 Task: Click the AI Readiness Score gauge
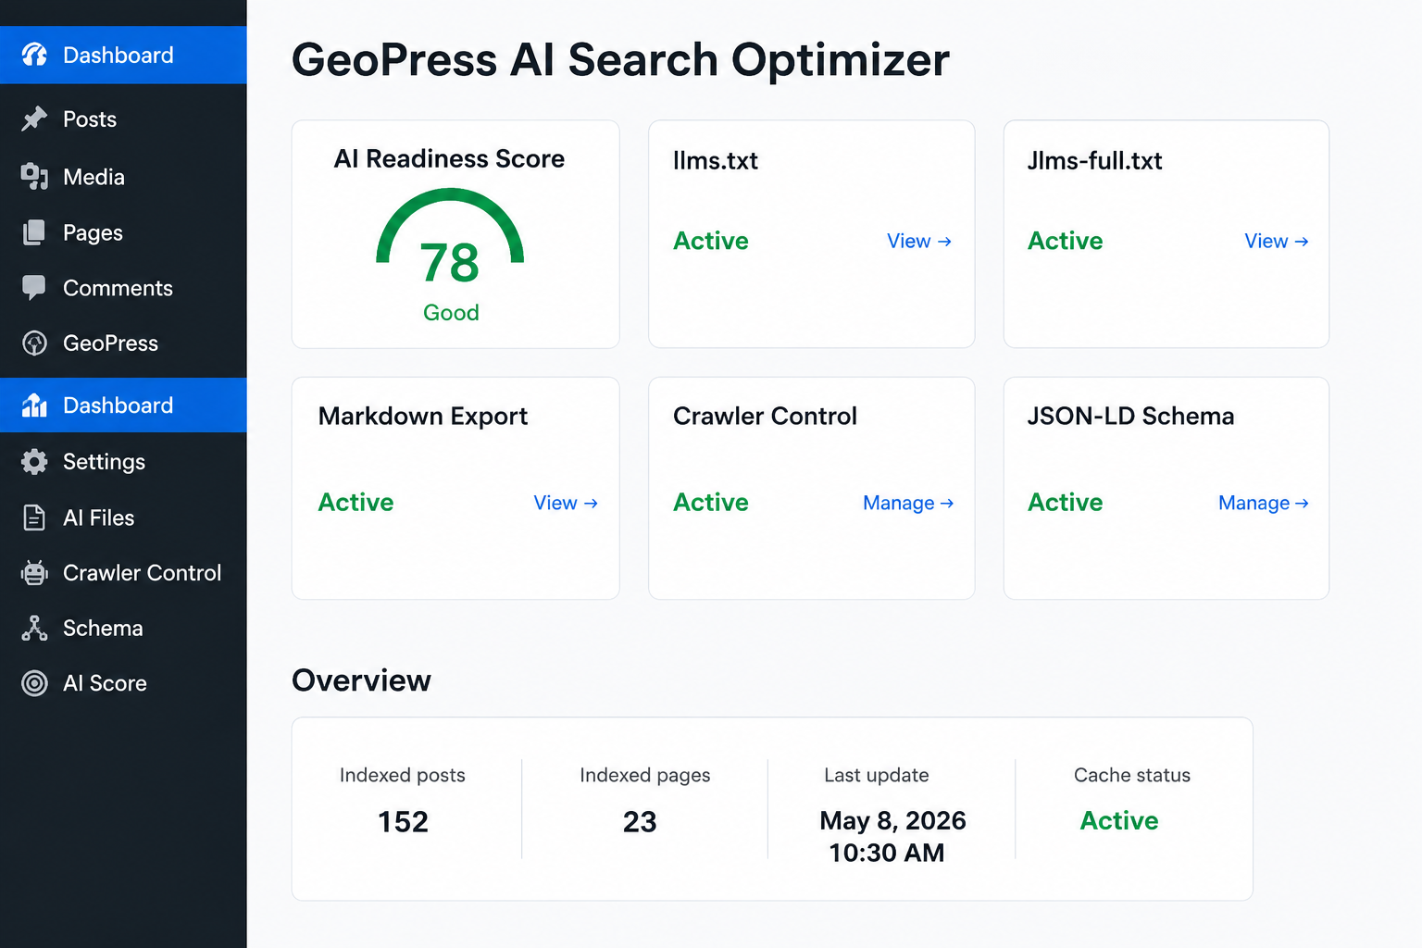450,226
